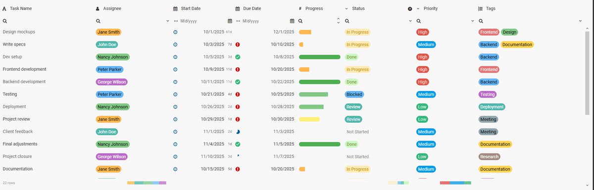Click the calendar icon in Start Date header
Viewport: 594px width, 190px height.
[175, 9]
